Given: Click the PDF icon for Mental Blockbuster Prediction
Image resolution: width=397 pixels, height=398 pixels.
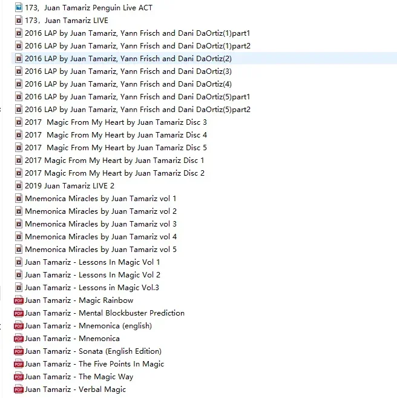Looking at the screenshot, I should [x=19, y=313].
